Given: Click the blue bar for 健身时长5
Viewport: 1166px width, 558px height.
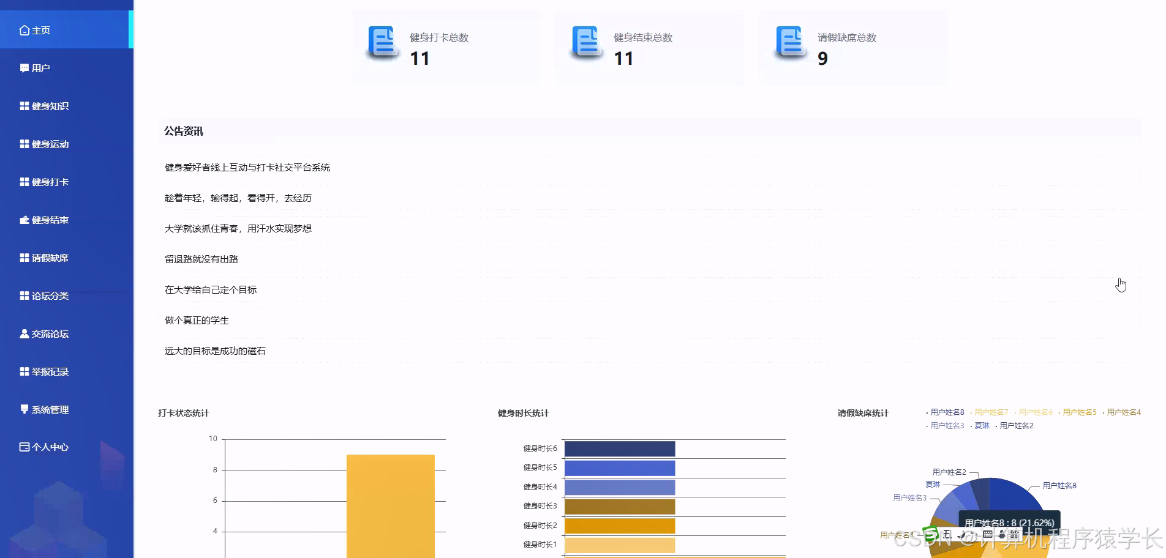Looking at the screenshot, I should click(620, 468).
